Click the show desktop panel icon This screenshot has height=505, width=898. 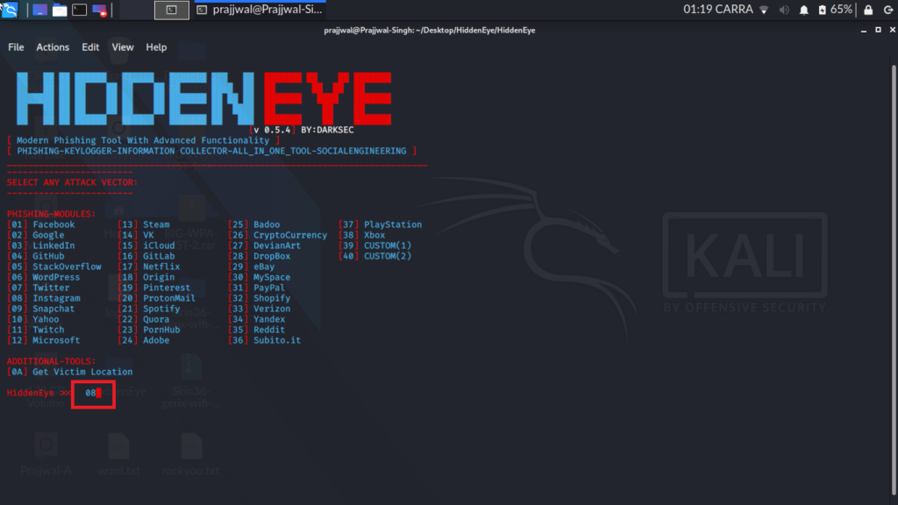click(39, 10)
